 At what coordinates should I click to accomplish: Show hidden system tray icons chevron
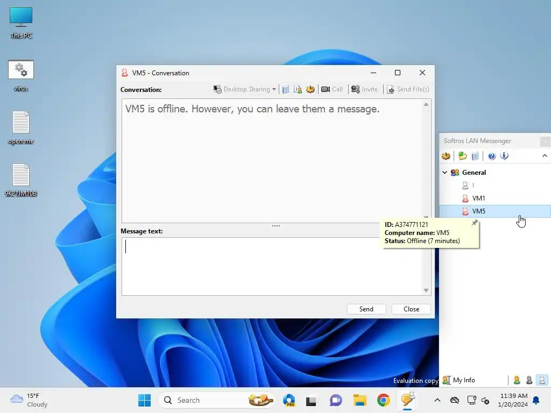pyautogui.click(x=437, y=400)
